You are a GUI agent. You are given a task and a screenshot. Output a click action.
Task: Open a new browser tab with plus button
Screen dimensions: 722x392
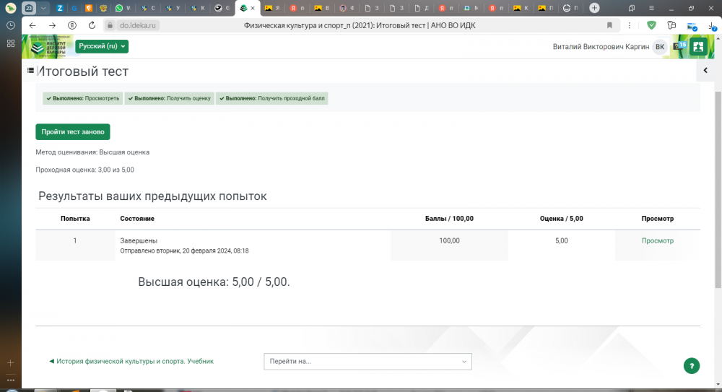(x=594, y=8)
